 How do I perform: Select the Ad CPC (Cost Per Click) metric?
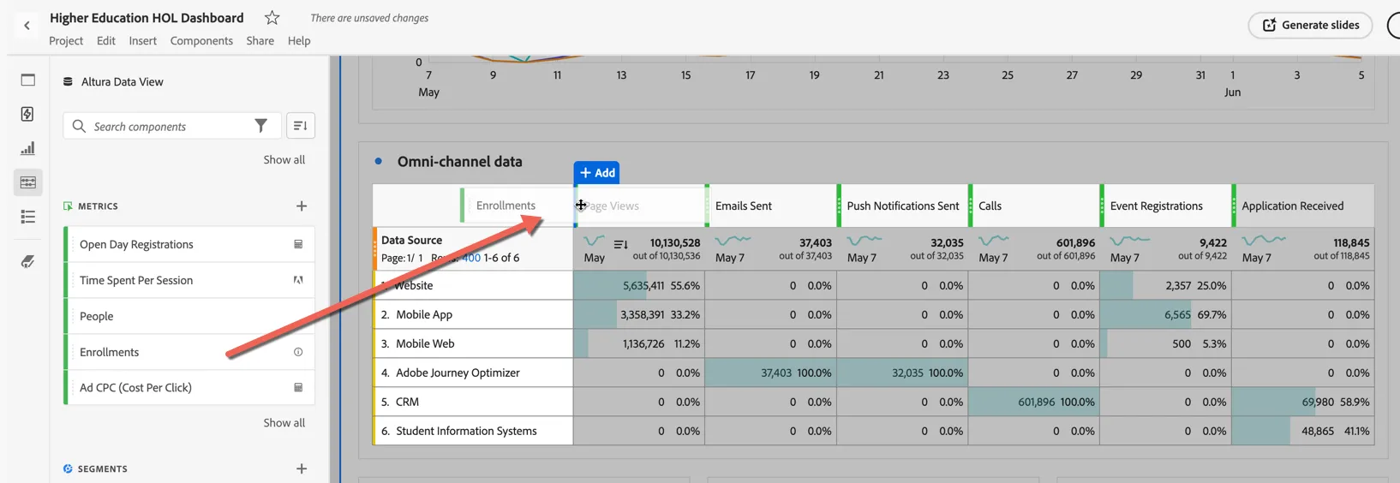coord(189,387)
